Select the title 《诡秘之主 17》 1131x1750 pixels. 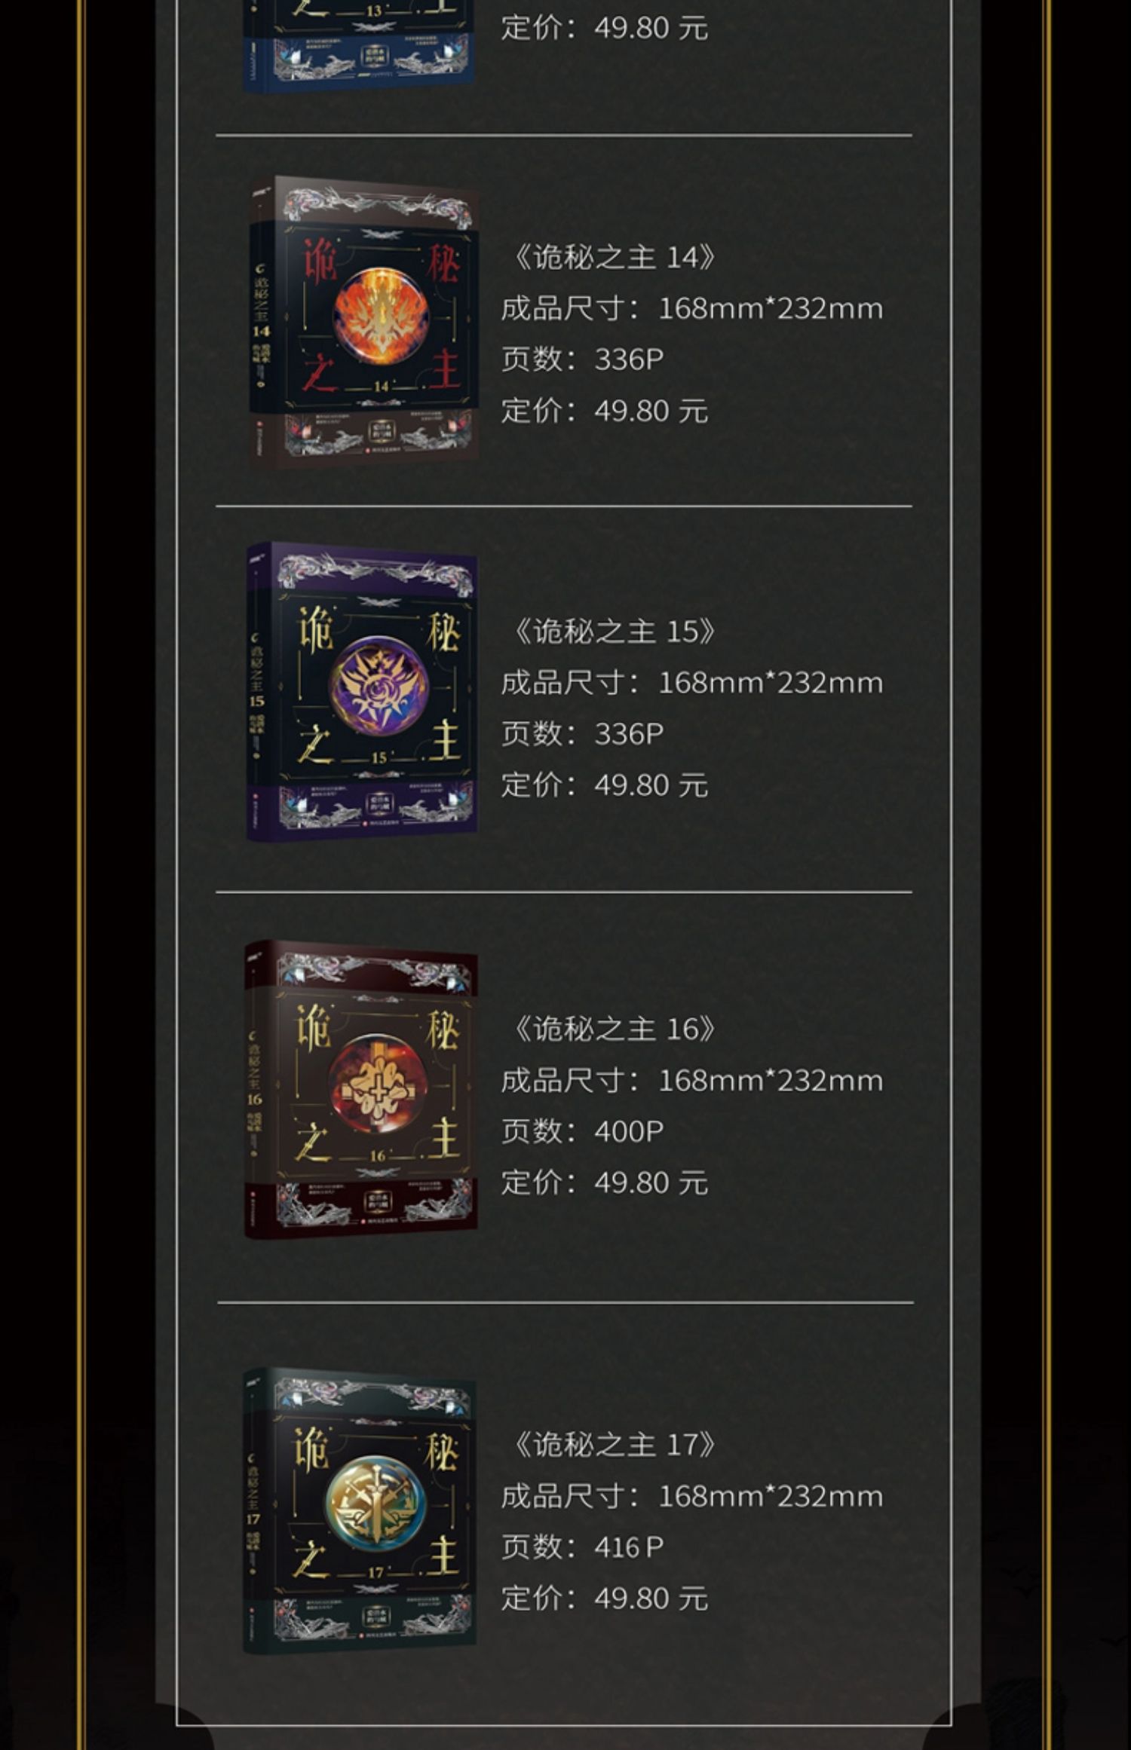(612, 1444)
